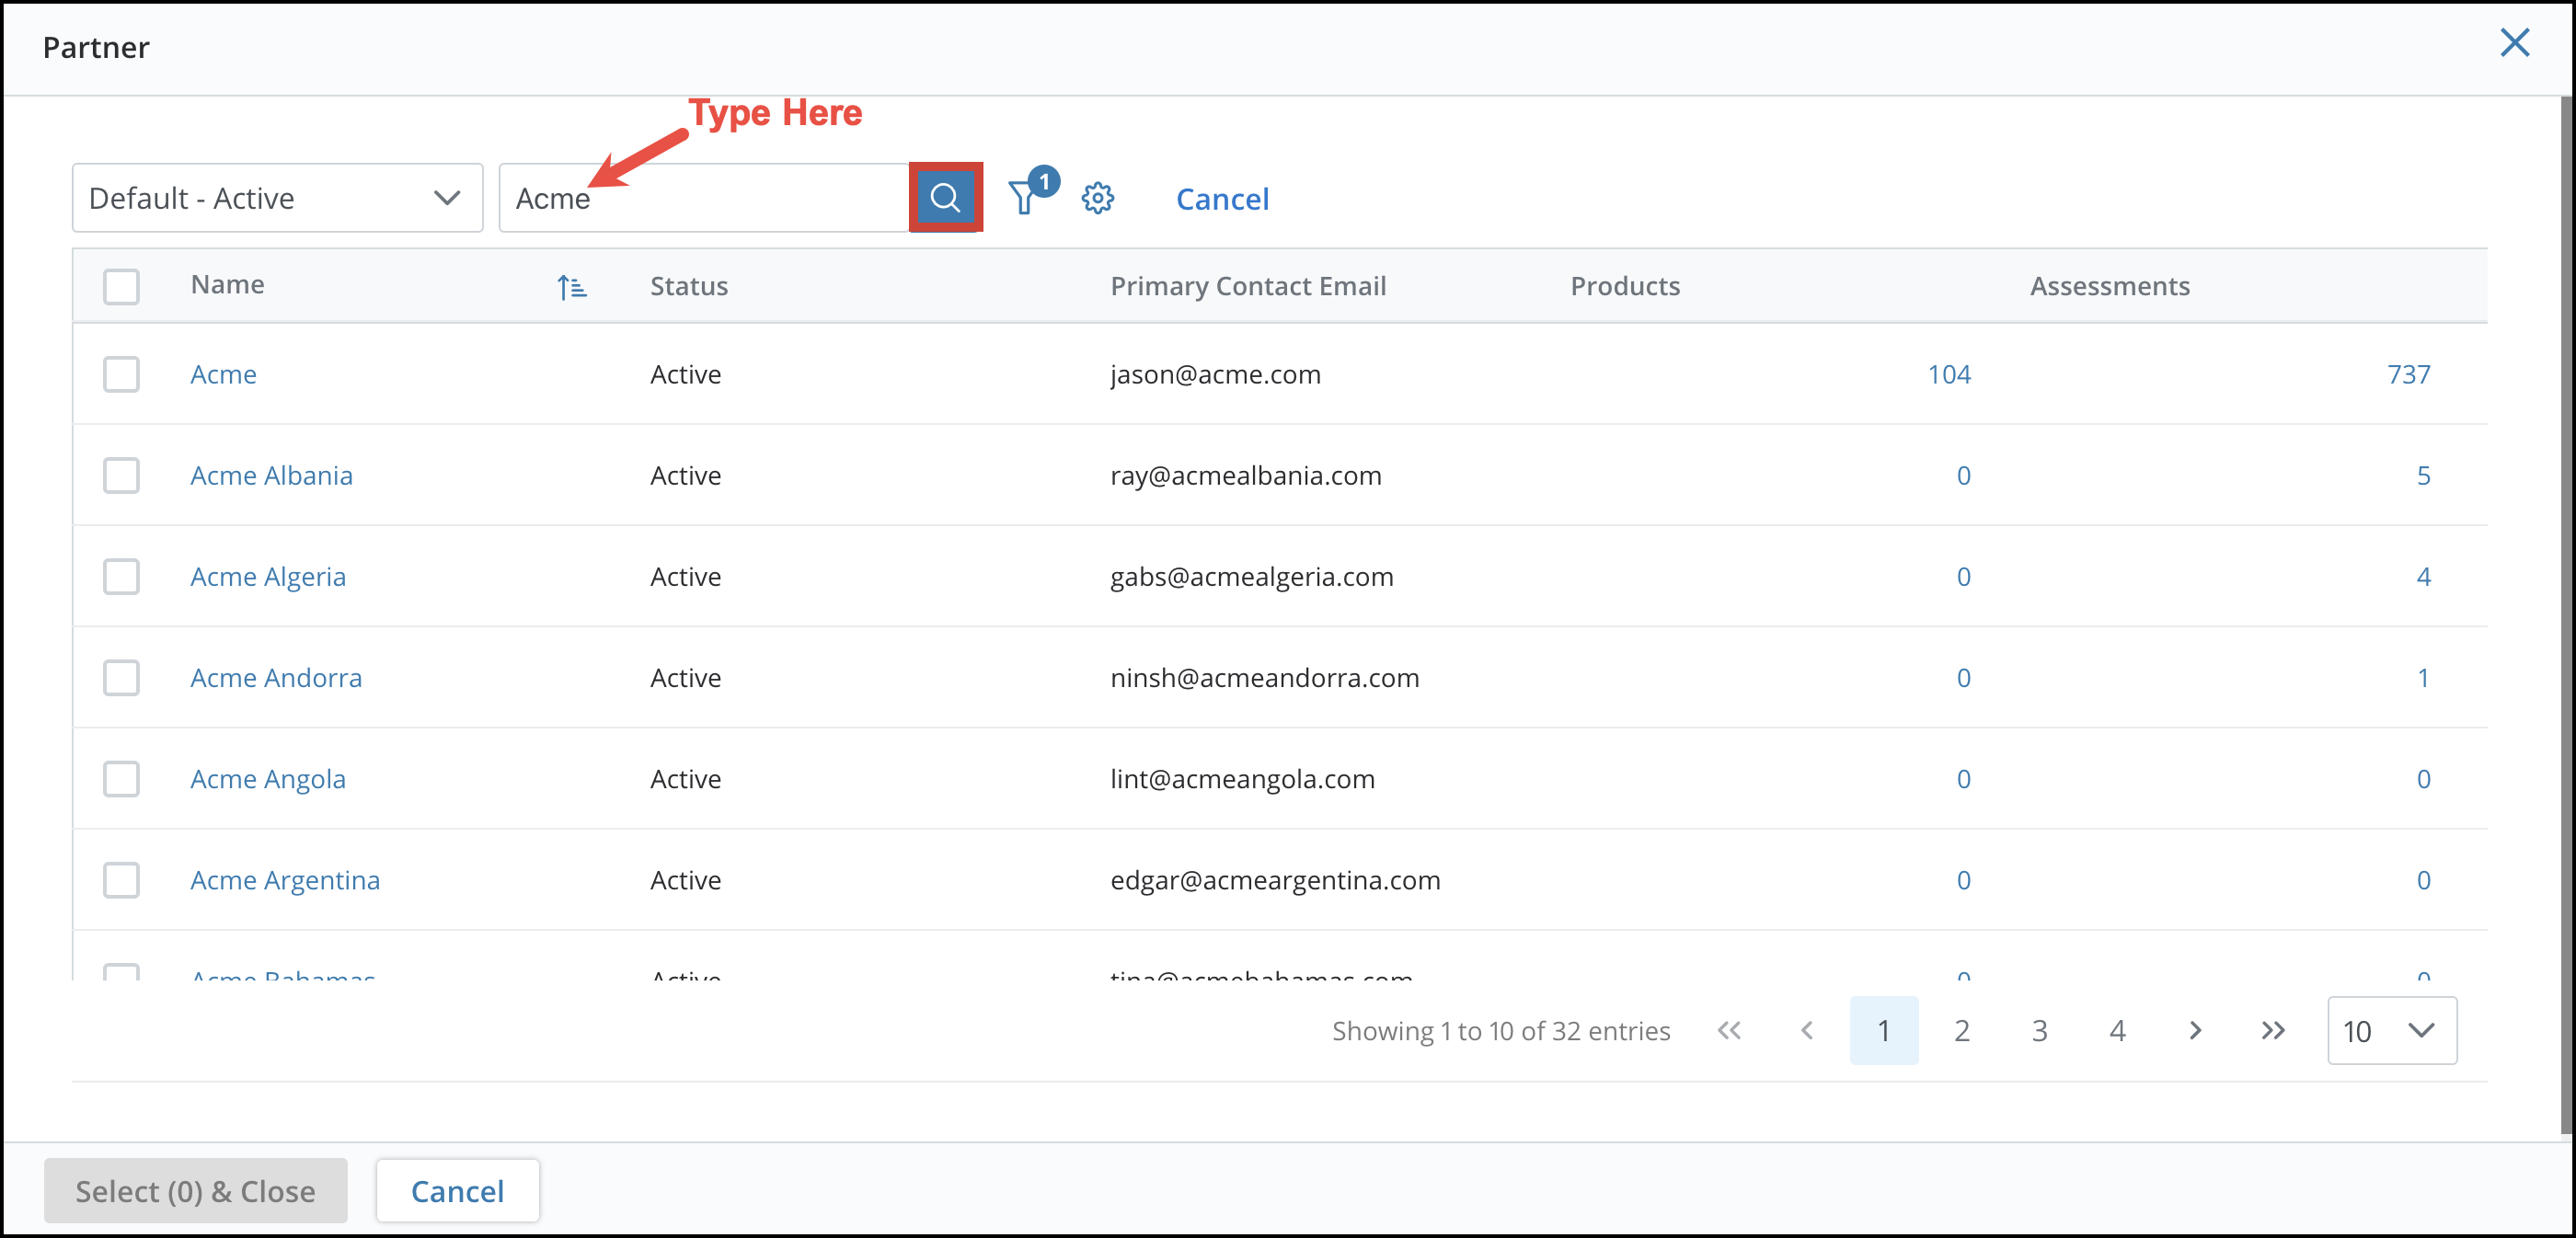Select page 2 in pagination
The height and width of the screenshot is (1238, 2576).
coord(1961,1030)
